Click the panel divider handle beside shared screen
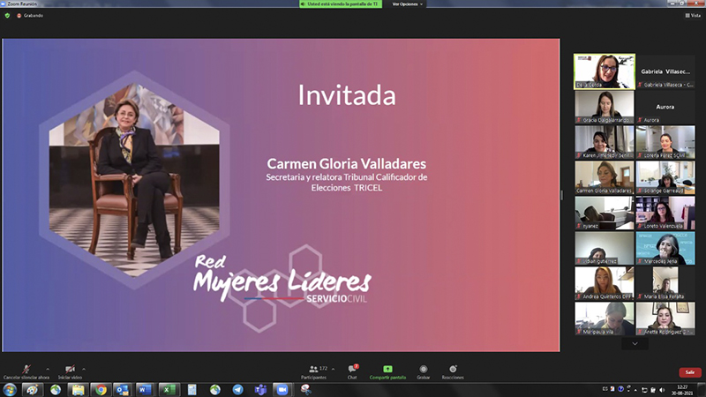706x397 pixels. [561, 195]
